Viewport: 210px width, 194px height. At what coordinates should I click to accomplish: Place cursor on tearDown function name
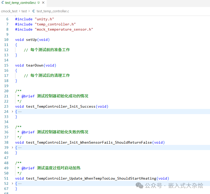pyautogui.click(x=35, y=65)
